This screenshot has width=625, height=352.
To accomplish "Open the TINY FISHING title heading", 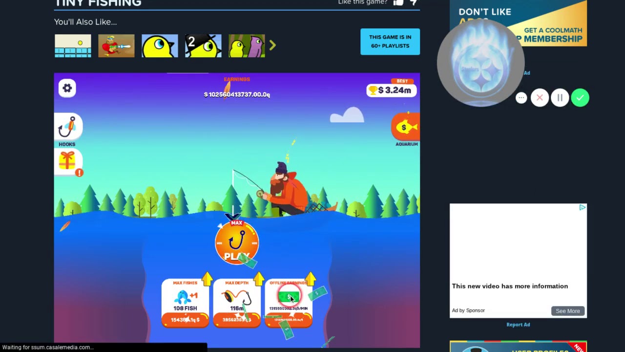I will point(98,3).
